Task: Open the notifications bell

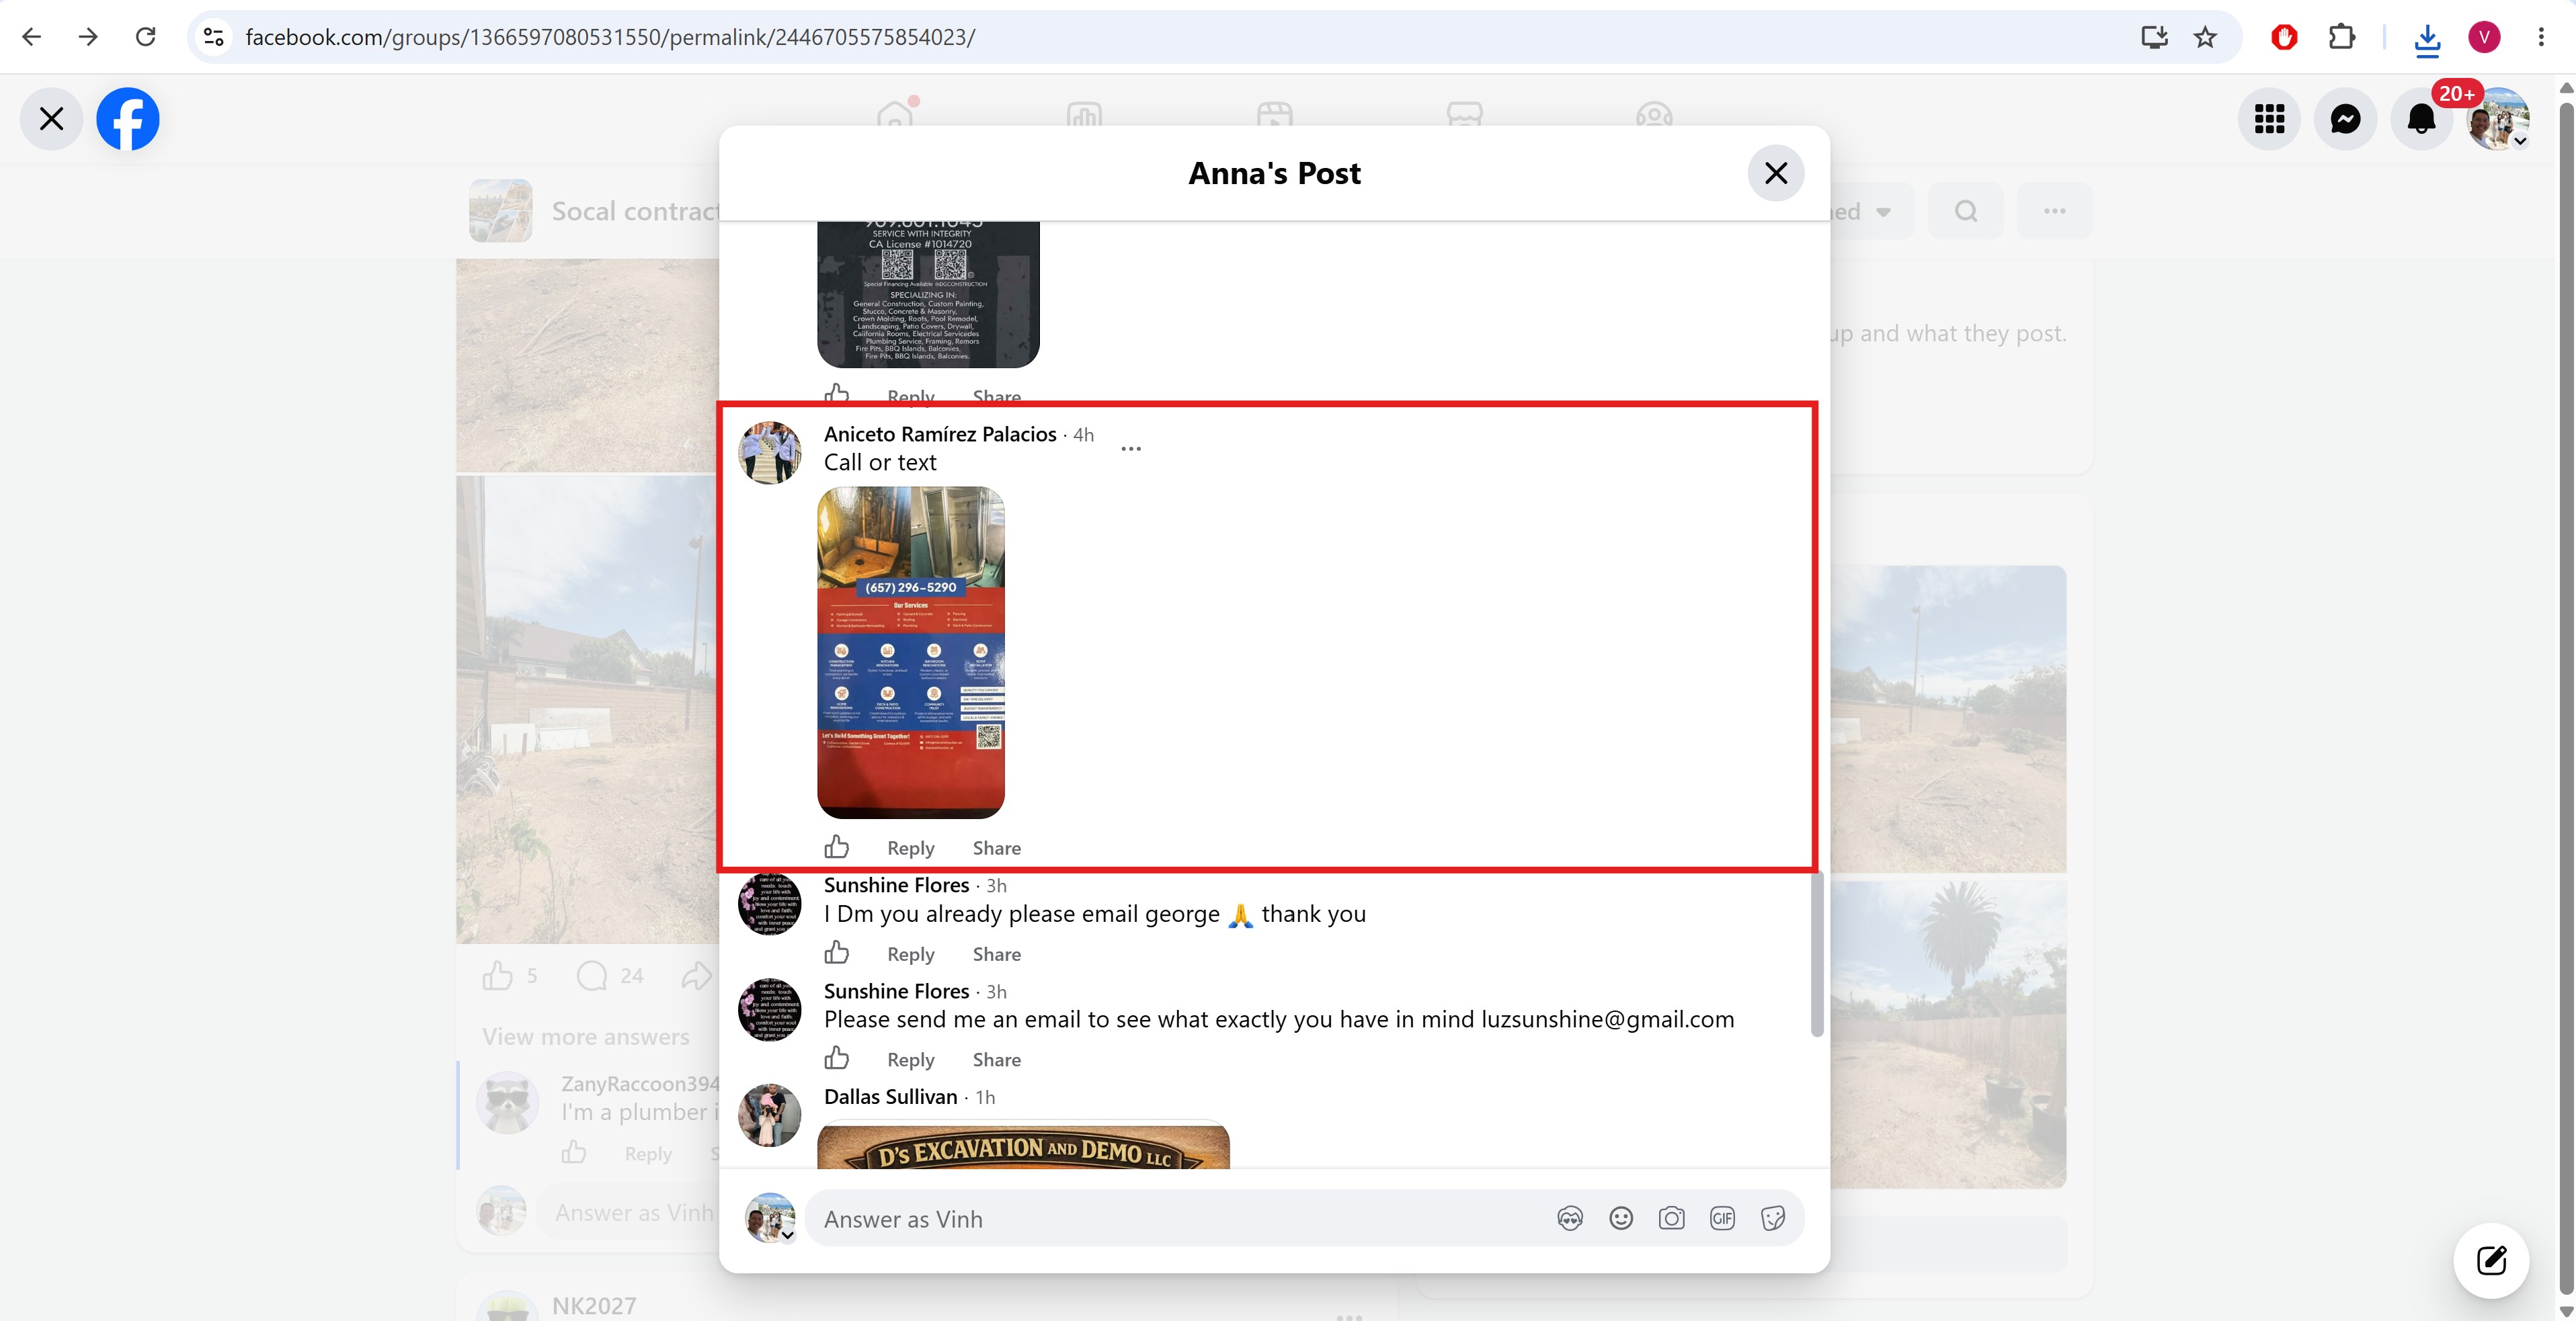Action: (2421, 119)
